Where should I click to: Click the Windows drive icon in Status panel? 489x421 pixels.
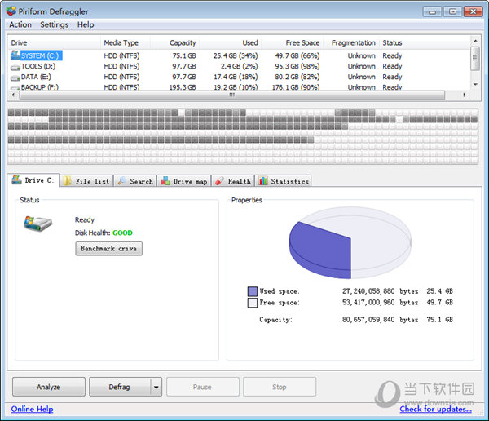[37, 224]
